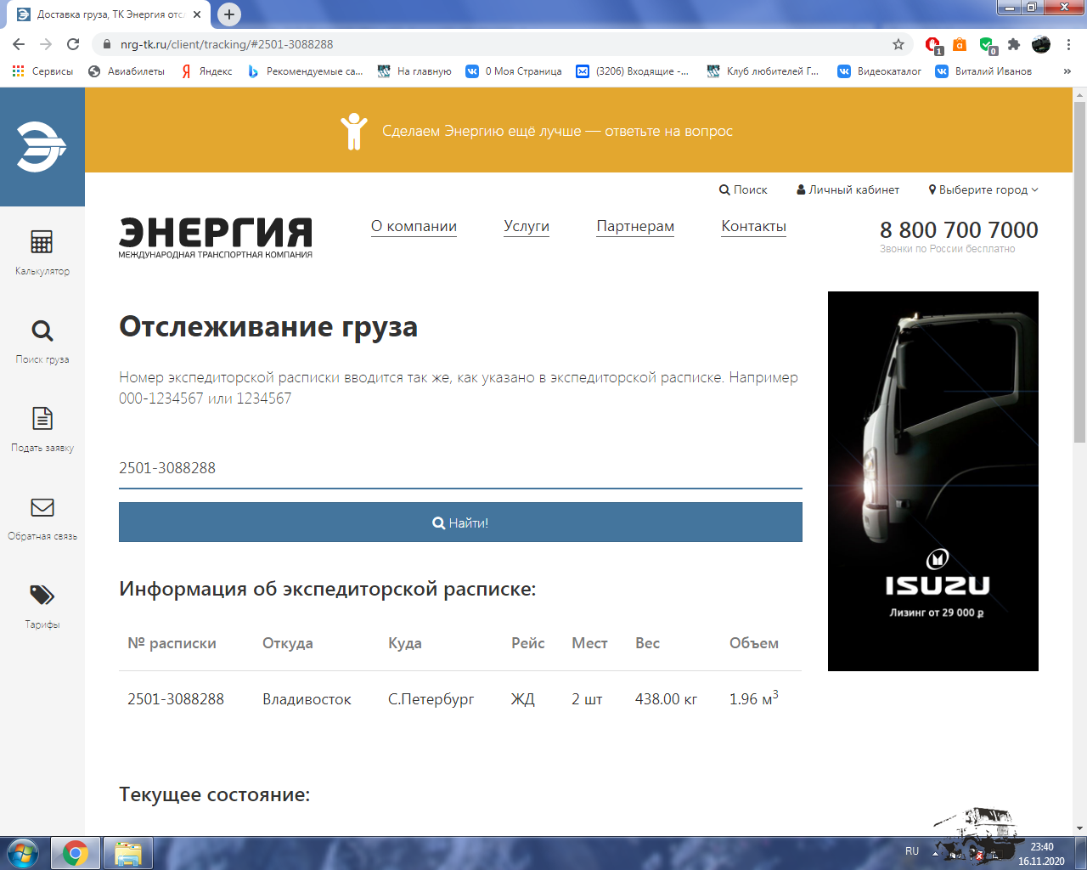This screenshot has height=870, width=1087.
Task: Open Моя Страница VK bookmark
Action: click(x=514, y=71)
